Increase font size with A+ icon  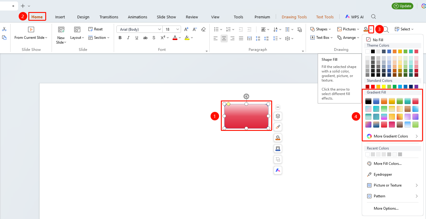tap(186, 29)
